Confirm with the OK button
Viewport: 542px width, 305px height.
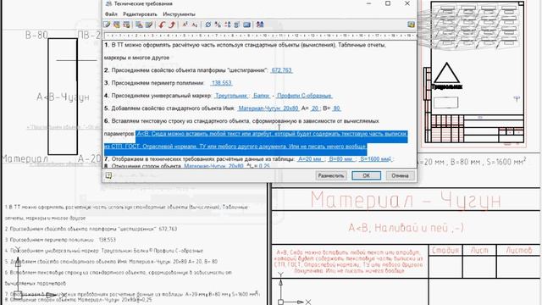[x=366, y=175]
